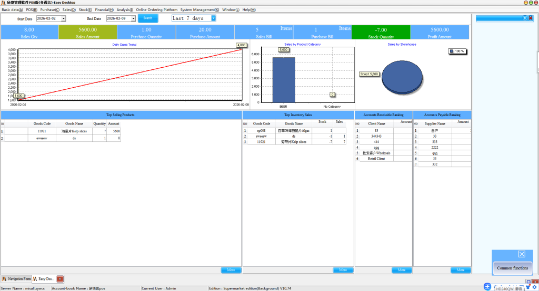The width and height of the screenshot is (539, 291).
Task: Click the blue 100% legend swatch
Action: (452, 51)
